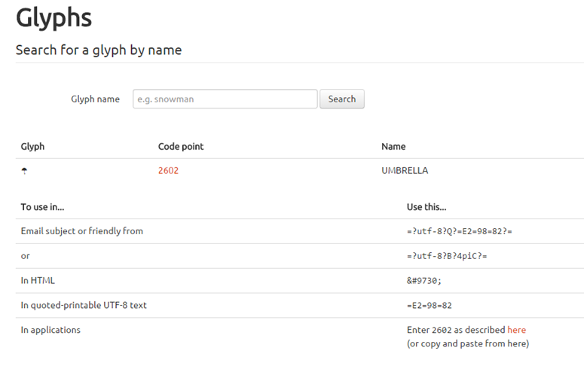The width and height of the screenshot is (584, 372).
Task: Click the base64 utf-8 B-encoded string
Action: (447, 256)
